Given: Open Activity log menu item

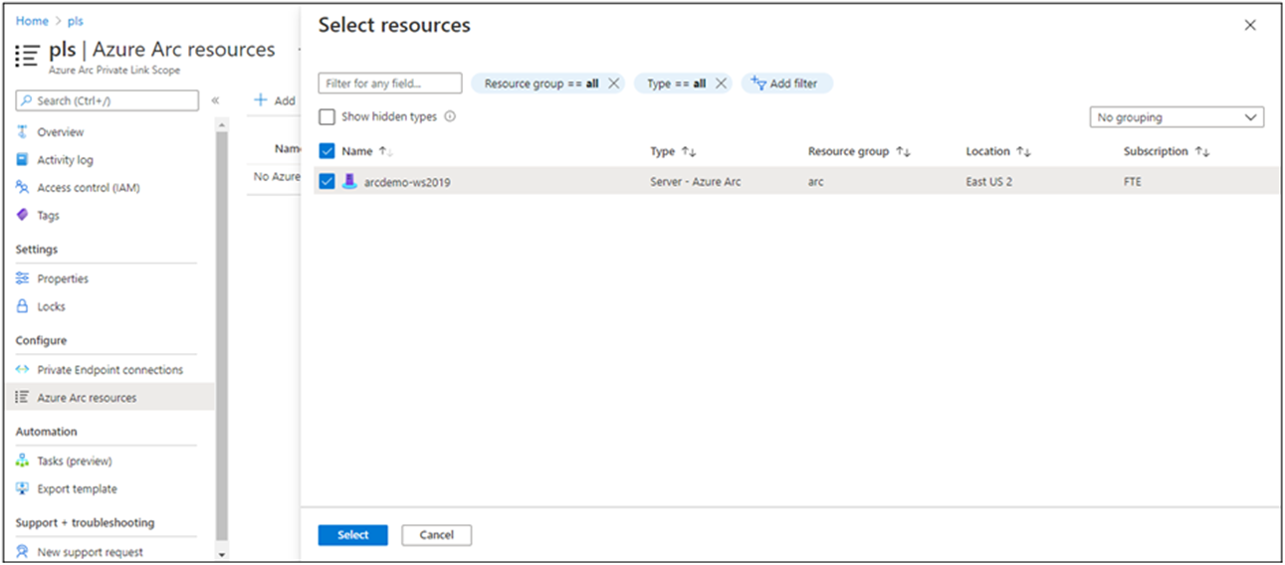Looking at the screenshot, I should (66, 160).
